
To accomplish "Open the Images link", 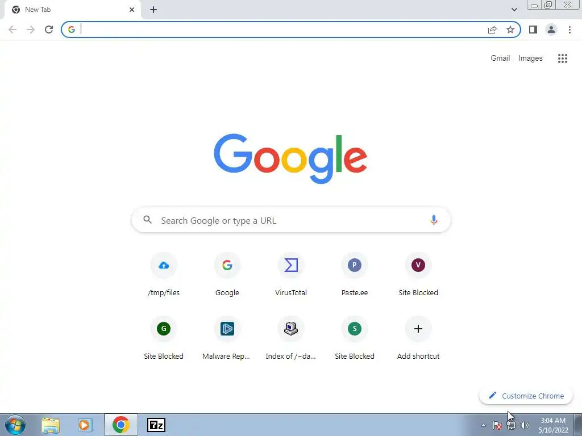I will point(530,58).
